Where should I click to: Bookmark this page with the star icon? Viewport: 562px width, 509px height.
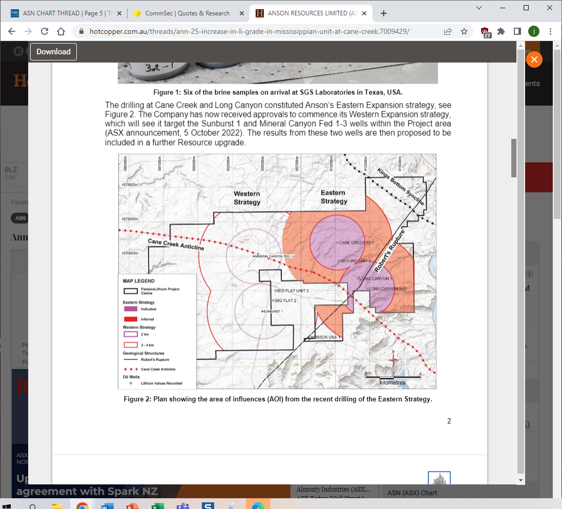[464, 31]
